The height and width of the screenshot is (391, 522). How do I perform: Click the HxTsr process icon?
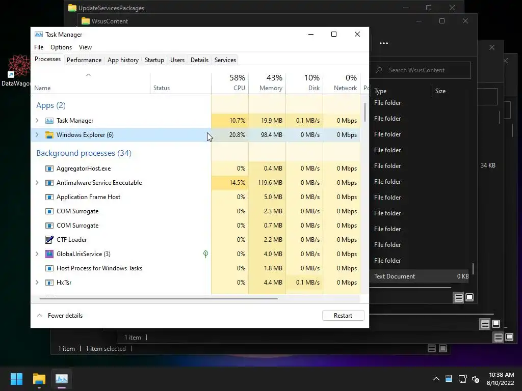[x=49, y=283]
